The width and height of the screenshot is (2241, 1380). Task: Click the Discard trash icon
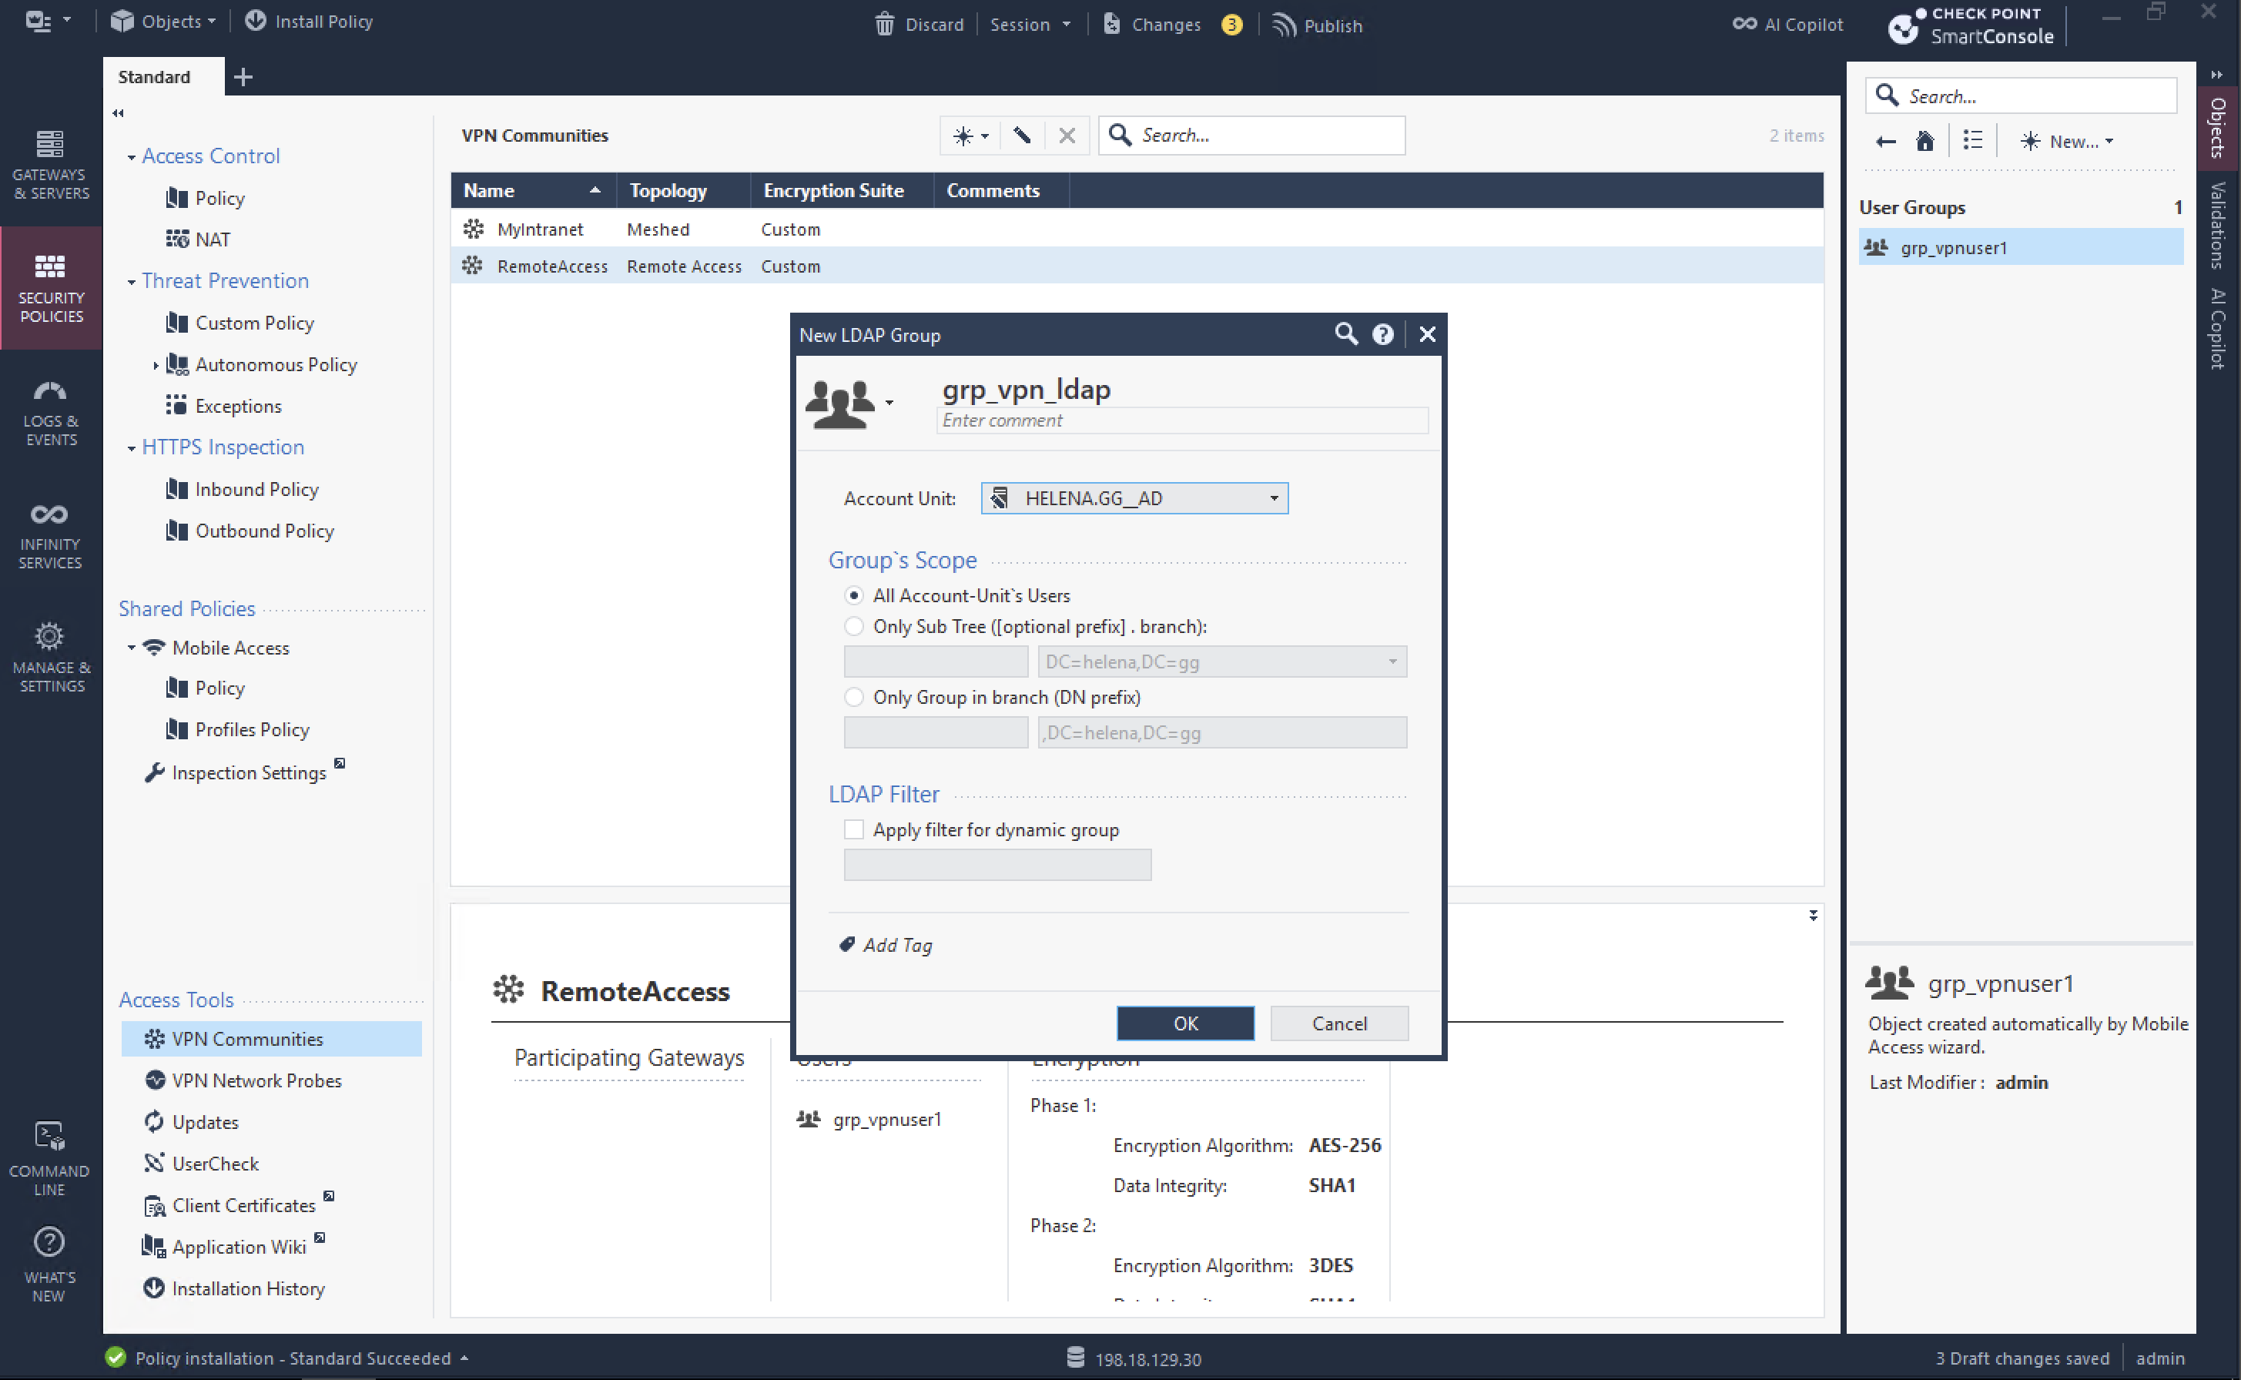pos(884,24)
